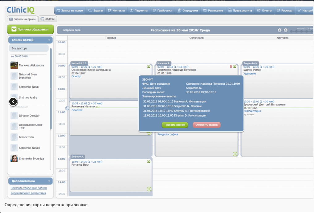
Task: Select Все доктора in the doctors list
Action: (x=29, y=48)
